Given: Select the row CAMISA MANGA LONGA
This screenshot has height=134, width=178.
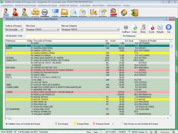Looking at the screenshot, I should (87, 53).
